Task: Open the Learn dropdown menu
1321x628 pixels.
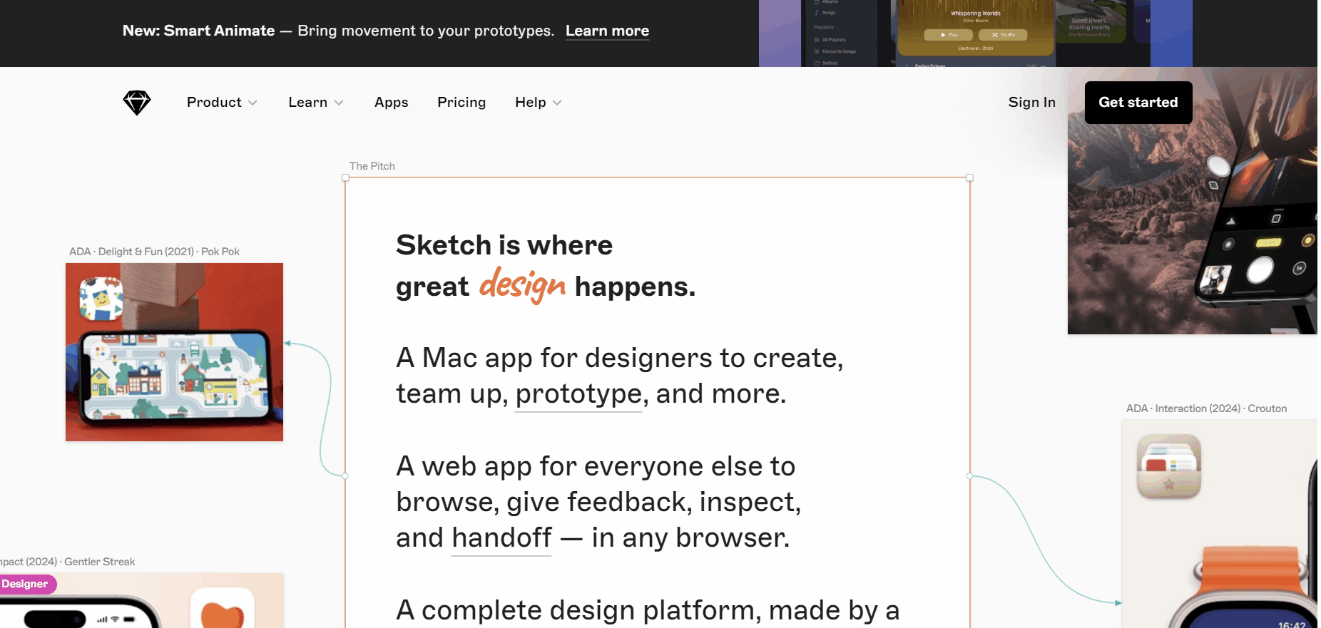Action: (x=315, y=103)
